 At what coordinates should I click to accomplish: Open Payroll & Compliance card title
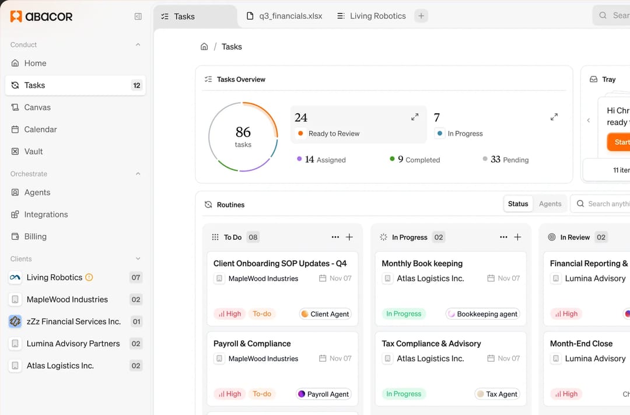tap(252, 343)
